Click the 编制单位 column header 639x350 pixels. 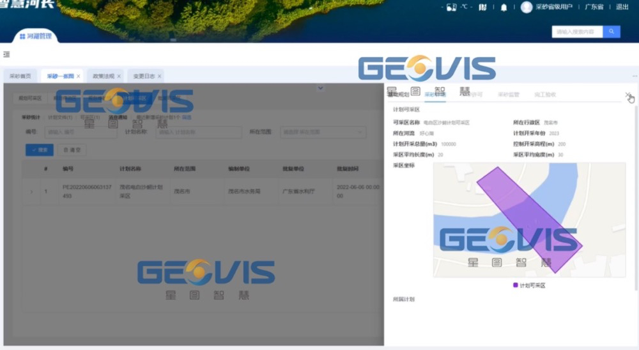click(x=239, y=169)
